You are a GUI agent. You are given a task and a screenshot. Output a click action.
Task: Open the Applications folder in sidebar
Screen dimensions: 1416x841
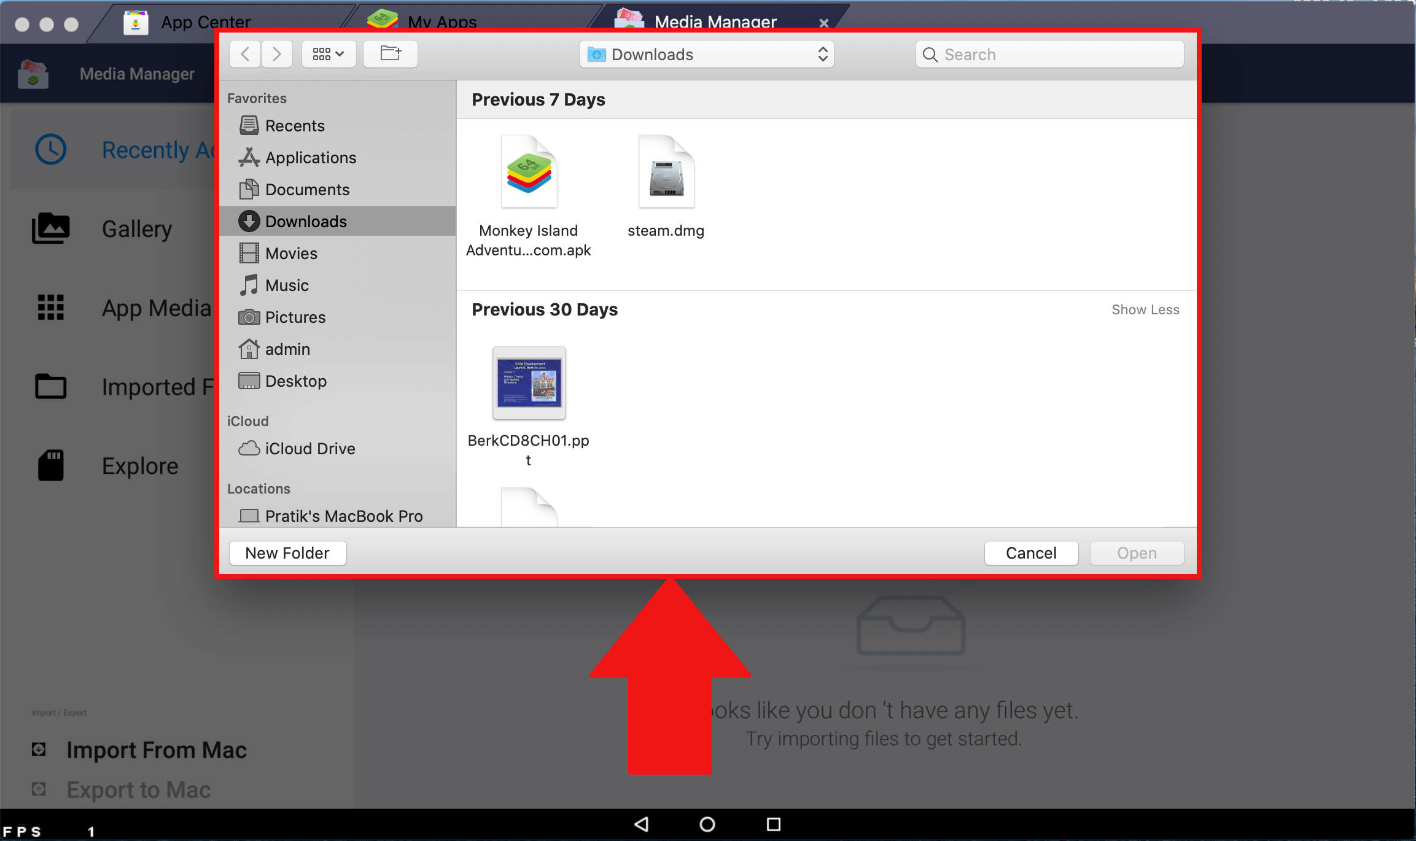[311, 157]
